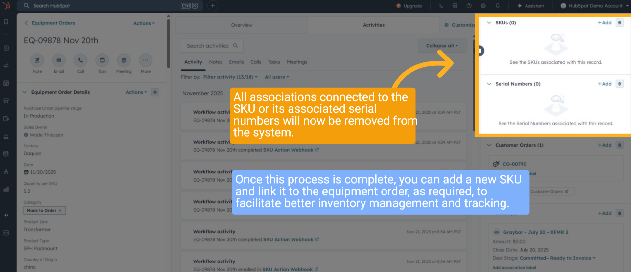This screenshot has width=631, height=272.
Task: Click the Customize gear link
Action: point(460,25)
